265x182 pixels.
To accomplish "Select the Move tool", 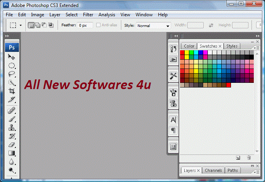I will coord(12,57).
